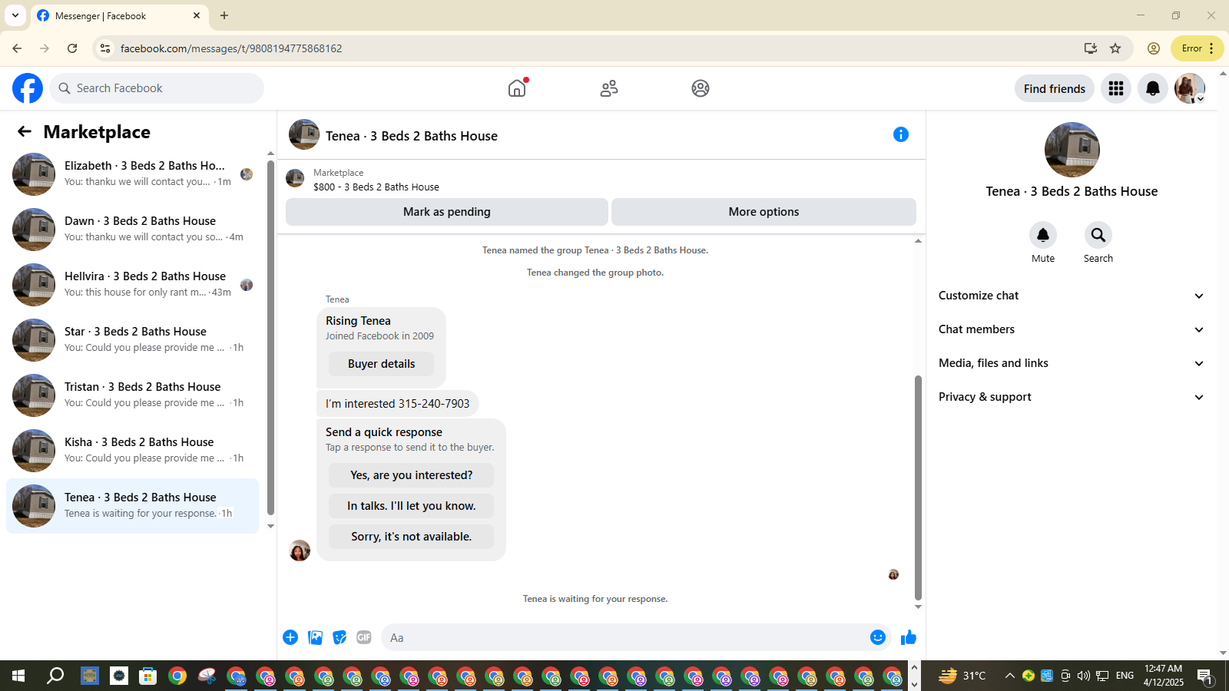This screenshot has height=691, width=1229.
Task: Open Windows Start menu
Action: 18,676
